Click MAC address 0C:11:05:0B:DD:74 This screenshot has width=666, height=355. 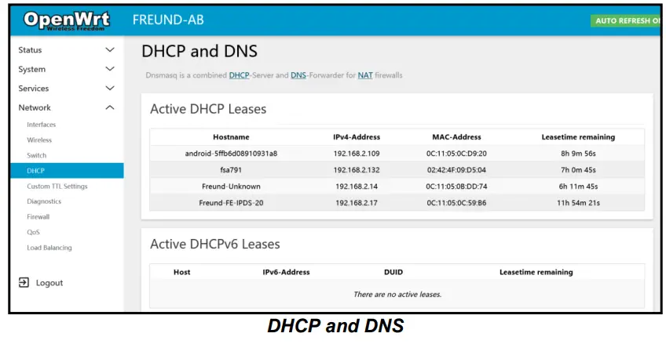[x=456, y=187]
